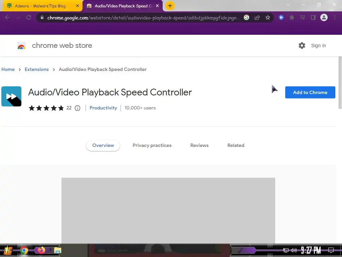Open the Productivity category link
Screen dimensions: 342x257
click(103, 108)
